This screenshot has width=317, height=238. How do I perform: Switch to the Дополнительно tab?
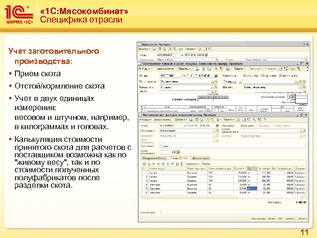click(200, 158)
